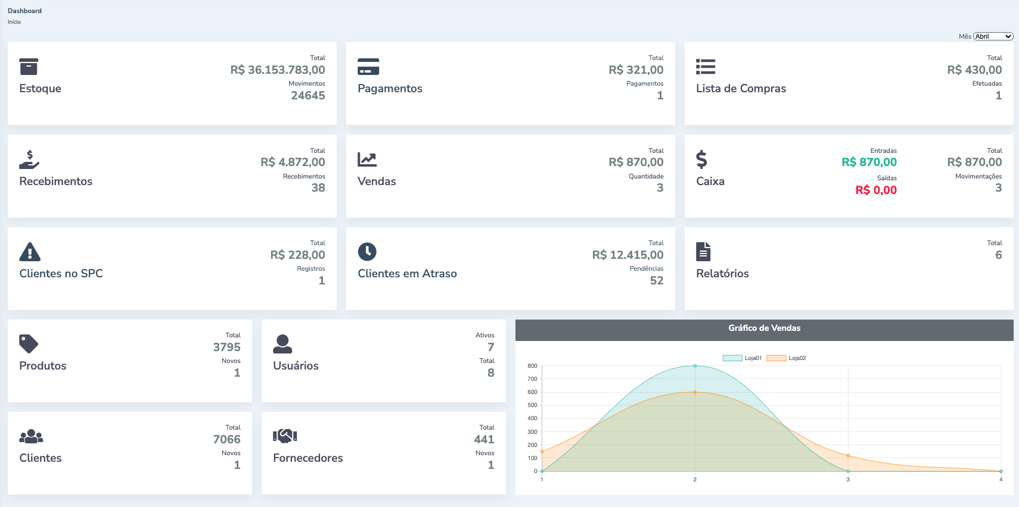Open the Lista de Compras list icon
This screenshot has height=507, width=1019.
pos(706,67)
